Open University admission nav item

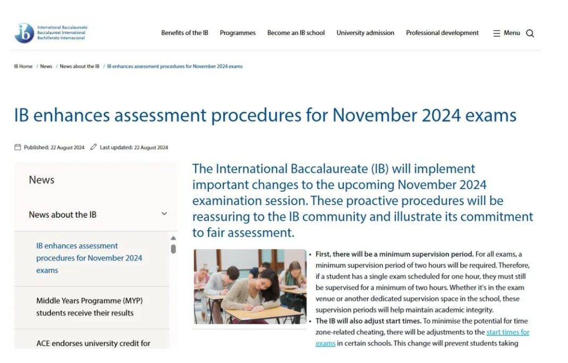pyautogui.click(x=365, y=33)
